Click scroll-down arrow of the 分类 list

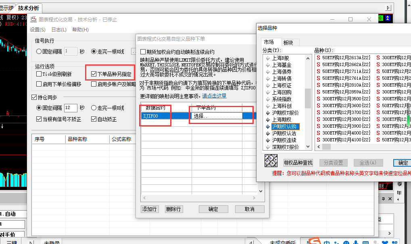click(308, 147)
